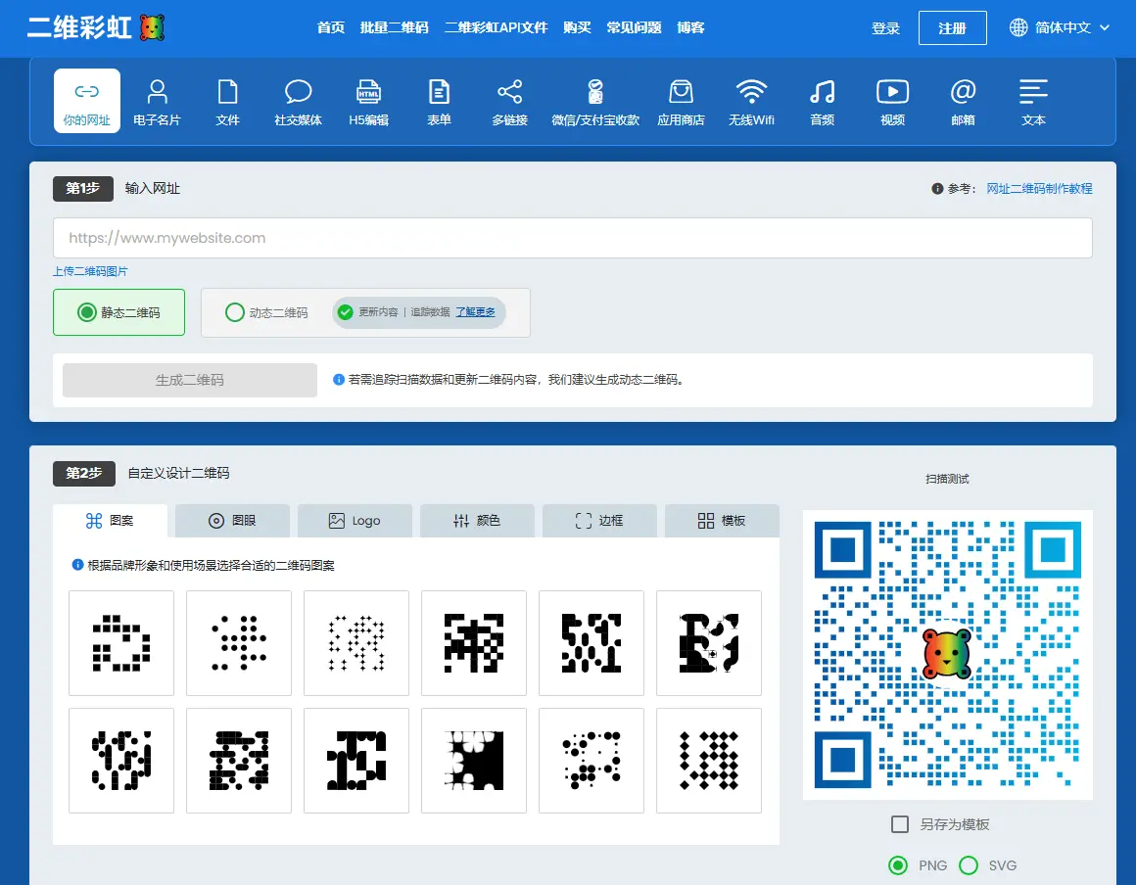Select the 音频 music note icon
Screen dimensions: 1136x885
point(822,102)
